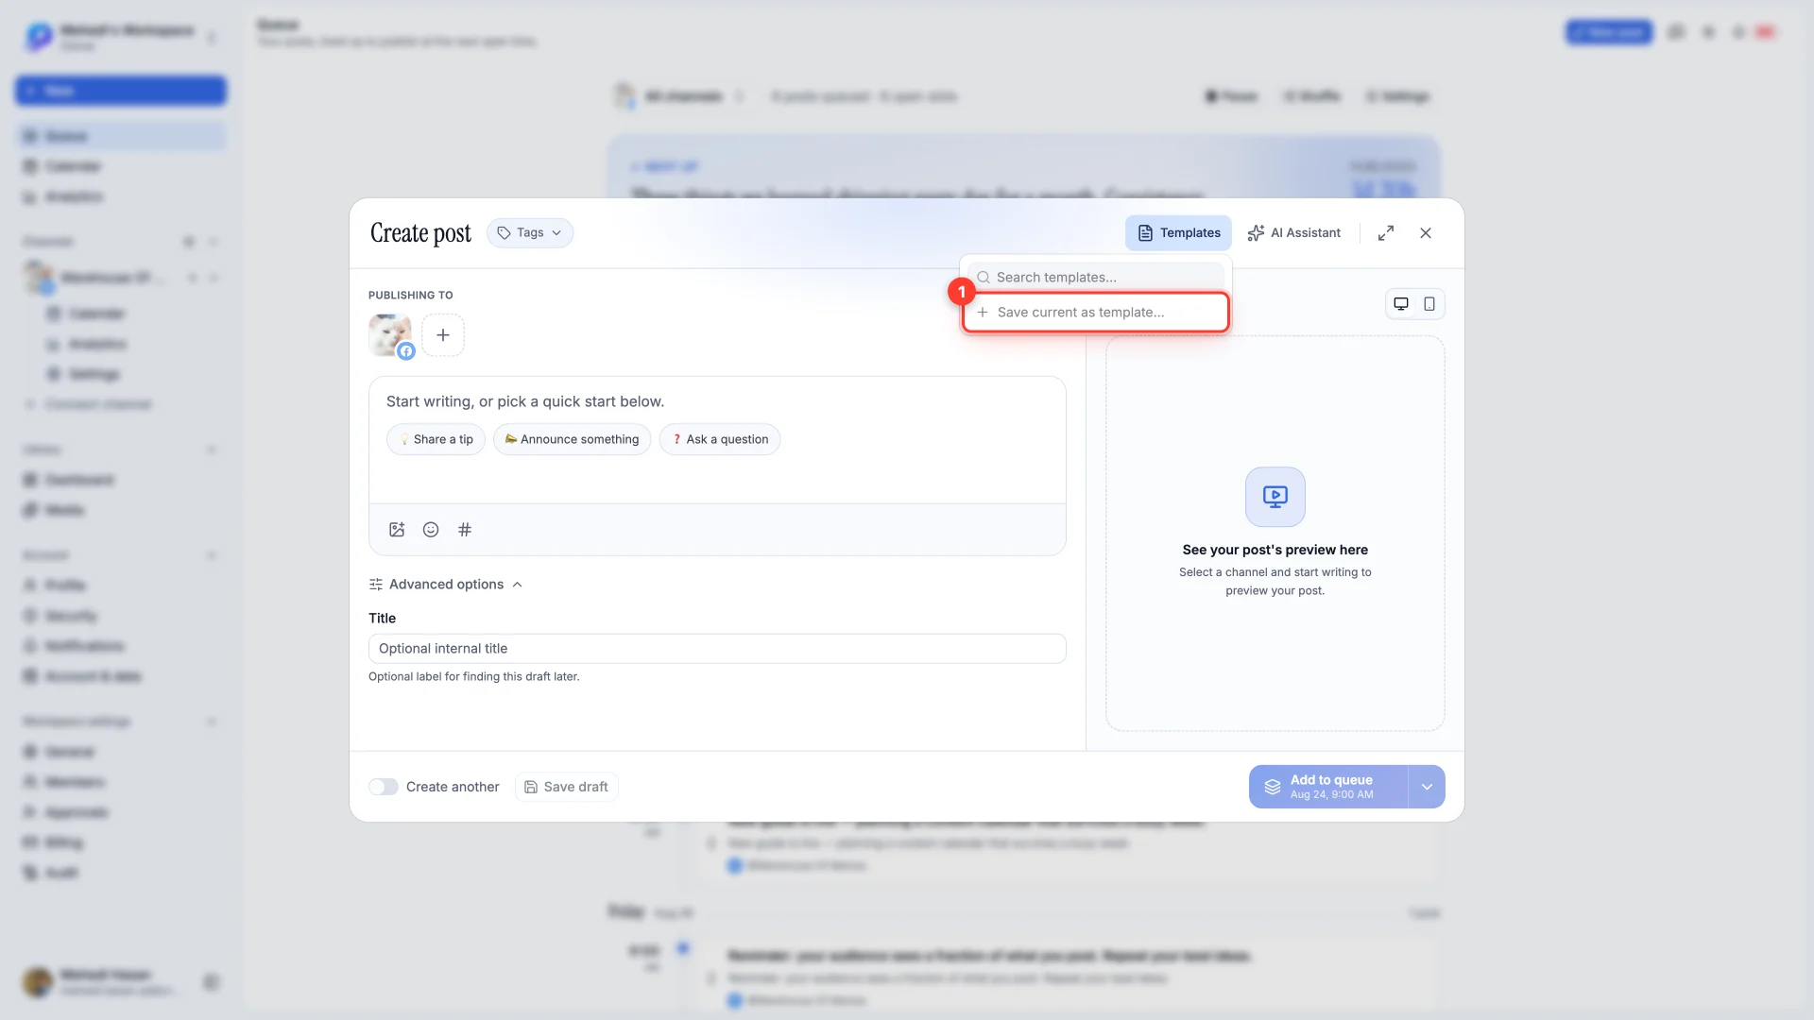Switch to the desktop preview icon
Screen dimensions: 1814x1020
click(1401, 304)
